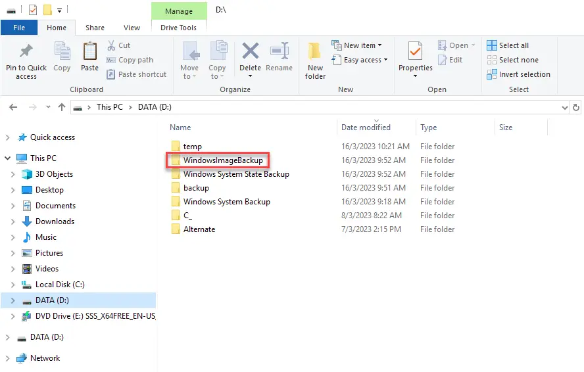584x372 pixels.
Task: Click the Pin to Quick access icon
Action: (26, 52)
